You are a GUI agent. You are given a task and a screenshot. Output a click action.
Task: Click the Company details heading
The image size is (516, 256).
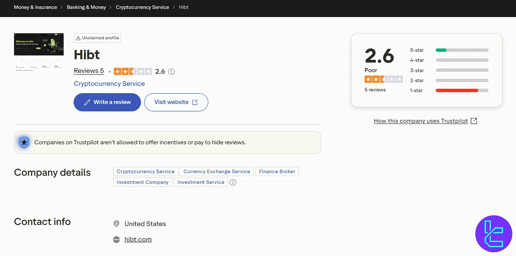52,173
